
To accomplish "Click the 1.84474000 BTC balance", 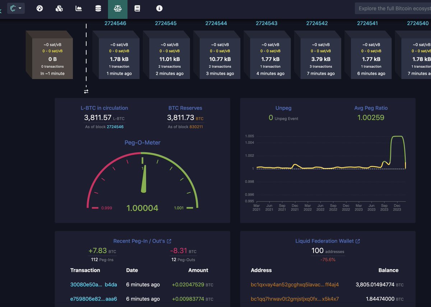I will (385, 299).
